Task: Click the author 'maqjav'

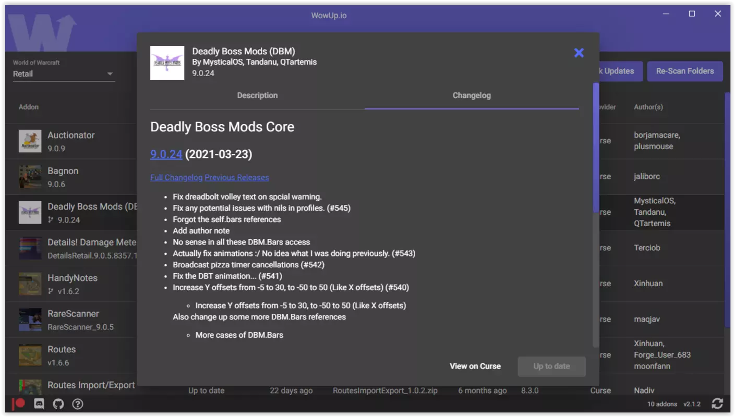Action: 647,320
